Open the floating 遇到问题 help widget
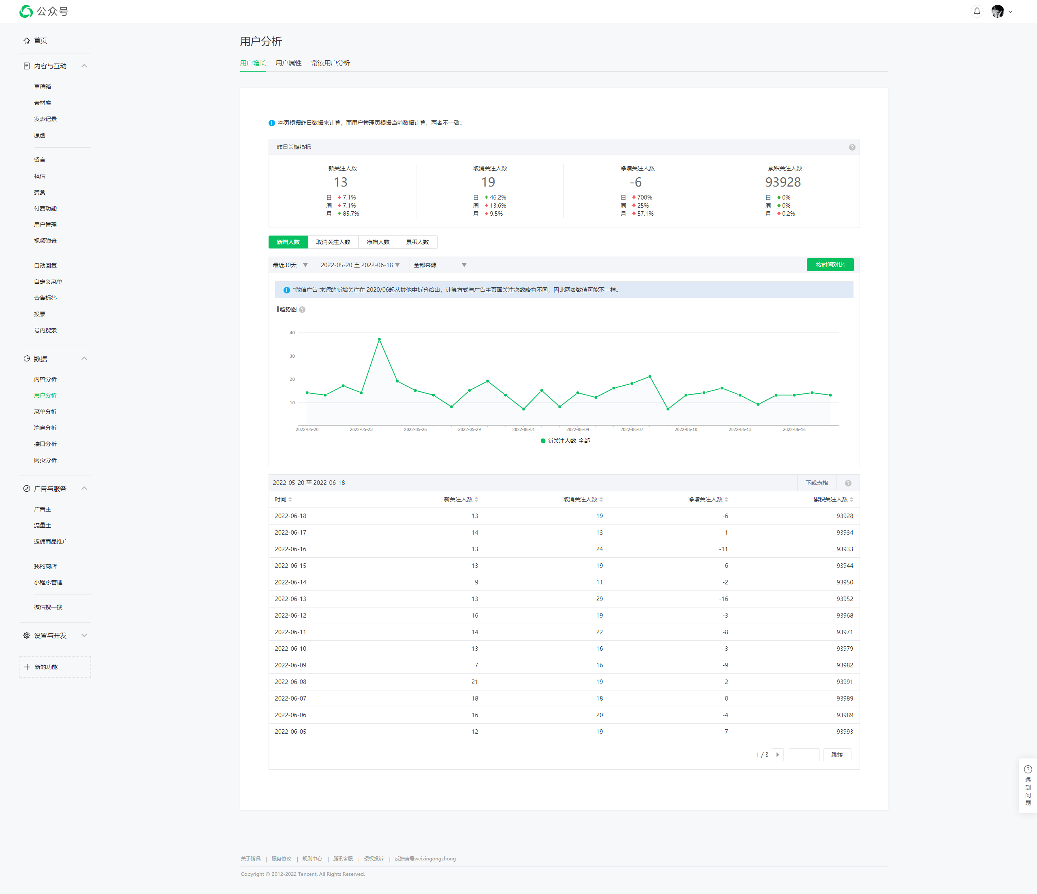 coord(1028,786)
